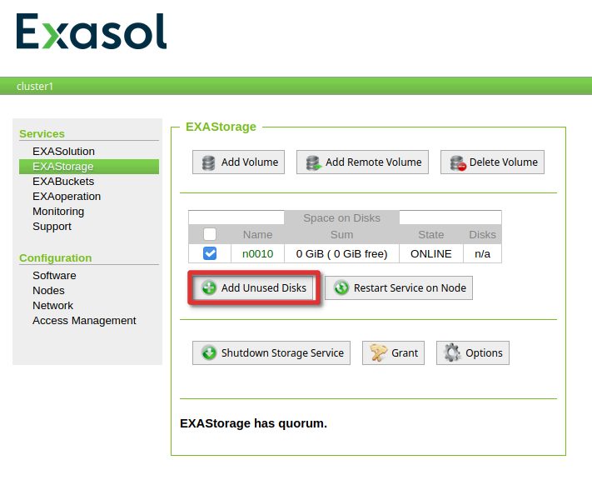This screenshot has width=592, height=485.
Task: Click the Restart Service refresh icon
Action: (x=341, y=287)
